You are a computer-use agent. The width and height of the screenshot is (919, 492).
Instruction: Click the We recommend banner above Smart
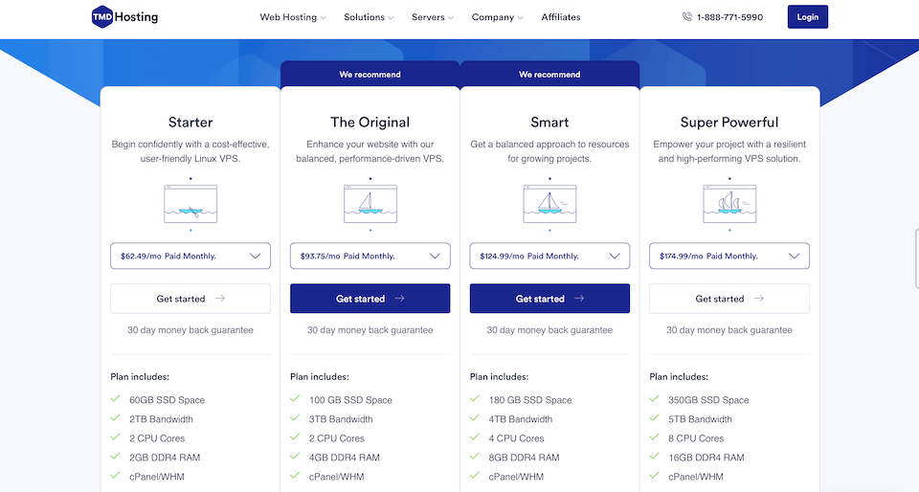[x=549, y=75]
